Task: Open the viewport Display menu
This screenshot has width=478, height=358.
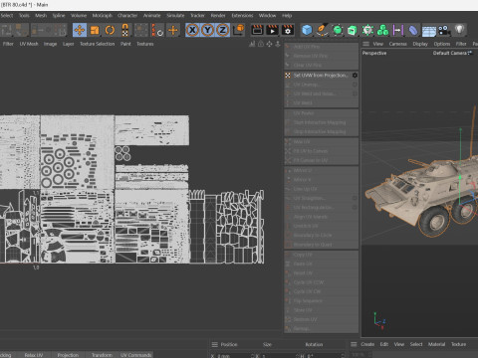Action: click(x=420, y=44)
